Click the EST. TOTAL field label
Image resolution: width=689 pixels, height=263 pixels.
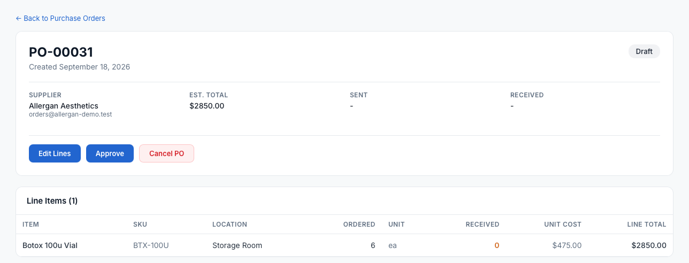pos(209,95)
